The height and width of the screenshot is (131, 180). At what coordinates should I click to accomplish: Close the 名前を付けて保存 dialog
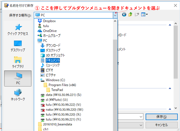(175, 5)
